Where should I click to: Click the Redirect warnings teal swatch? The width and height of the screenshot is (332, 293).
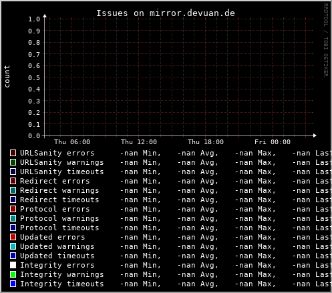point(13,190)
